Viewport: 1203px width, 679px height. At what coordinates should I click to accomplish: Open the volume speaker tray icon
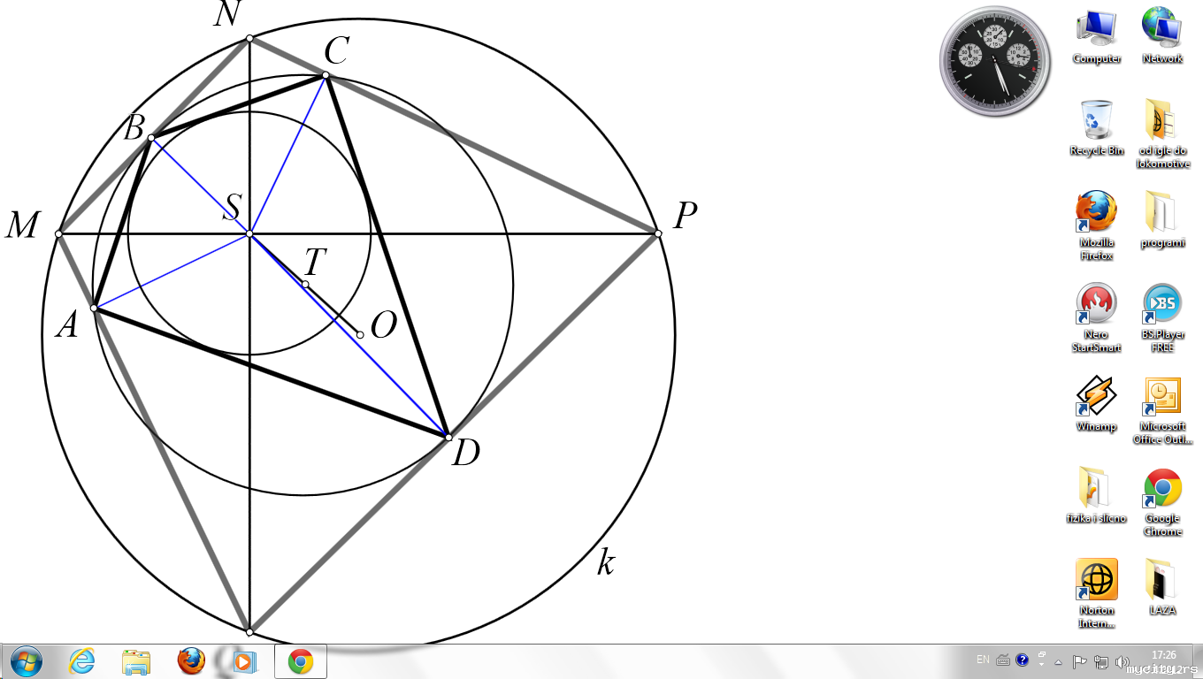coord(1123,661)
